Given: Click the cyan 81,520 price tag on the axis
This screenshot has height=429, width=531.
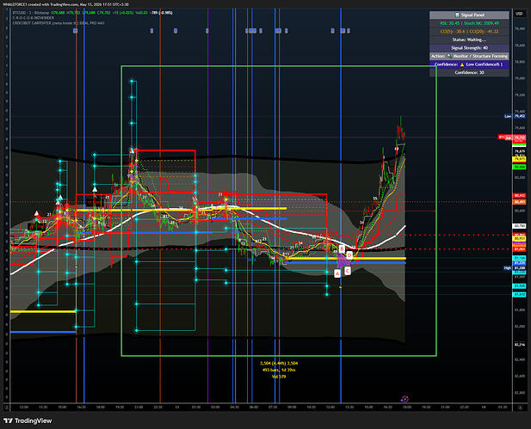Looking at the screenshot, I should (520, 286).
